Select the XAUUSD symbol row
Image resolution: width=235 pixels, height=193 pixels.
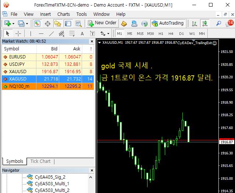(48, 72)
